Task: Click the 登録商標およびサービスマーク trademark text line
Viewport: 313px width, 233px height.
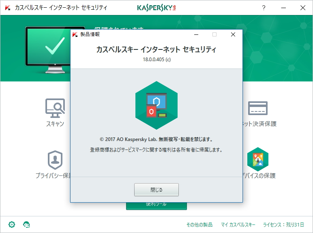Action: pyautogui.click(x=156, y=150)
